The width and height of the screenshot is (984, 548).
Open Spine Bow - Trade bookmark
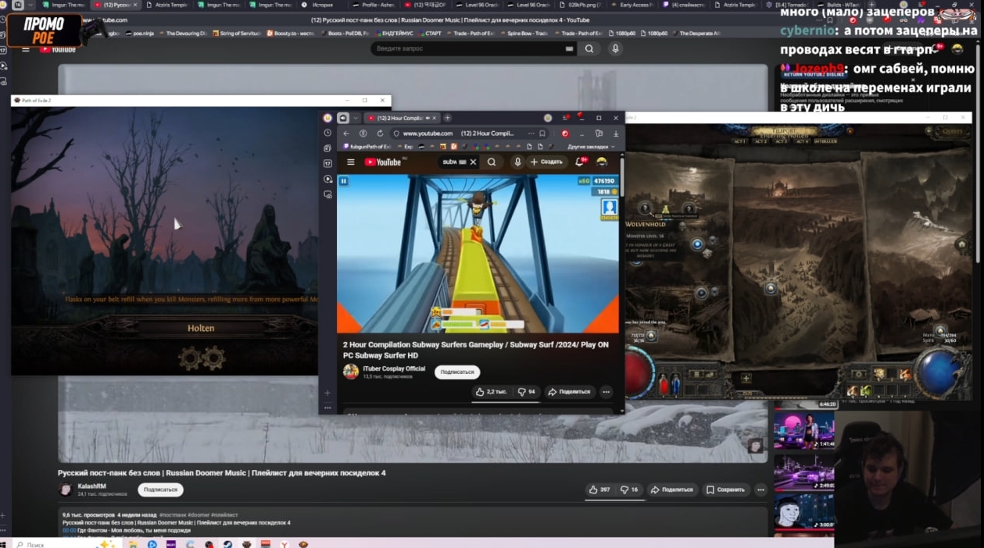coord(524,34)
